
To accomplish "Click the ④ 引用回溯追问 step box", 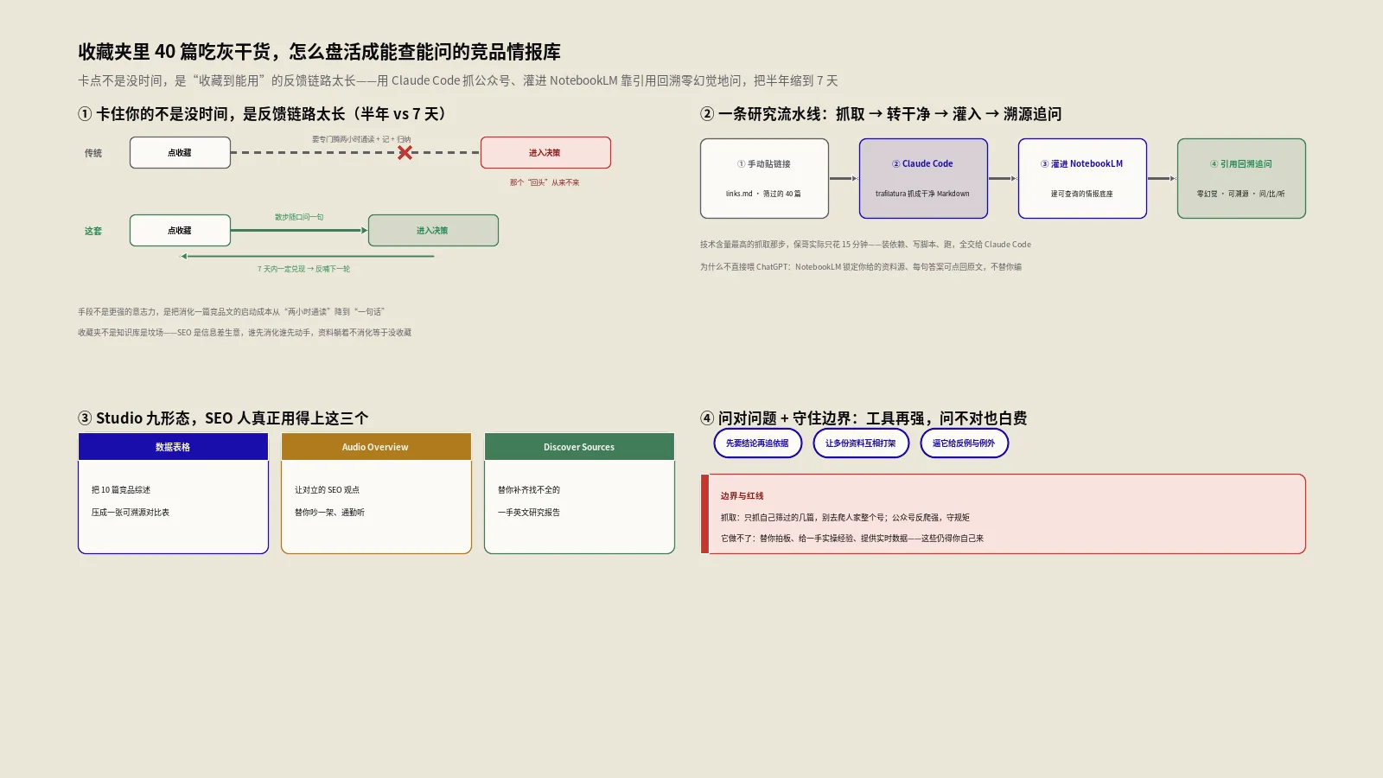I will [1241, 178].
